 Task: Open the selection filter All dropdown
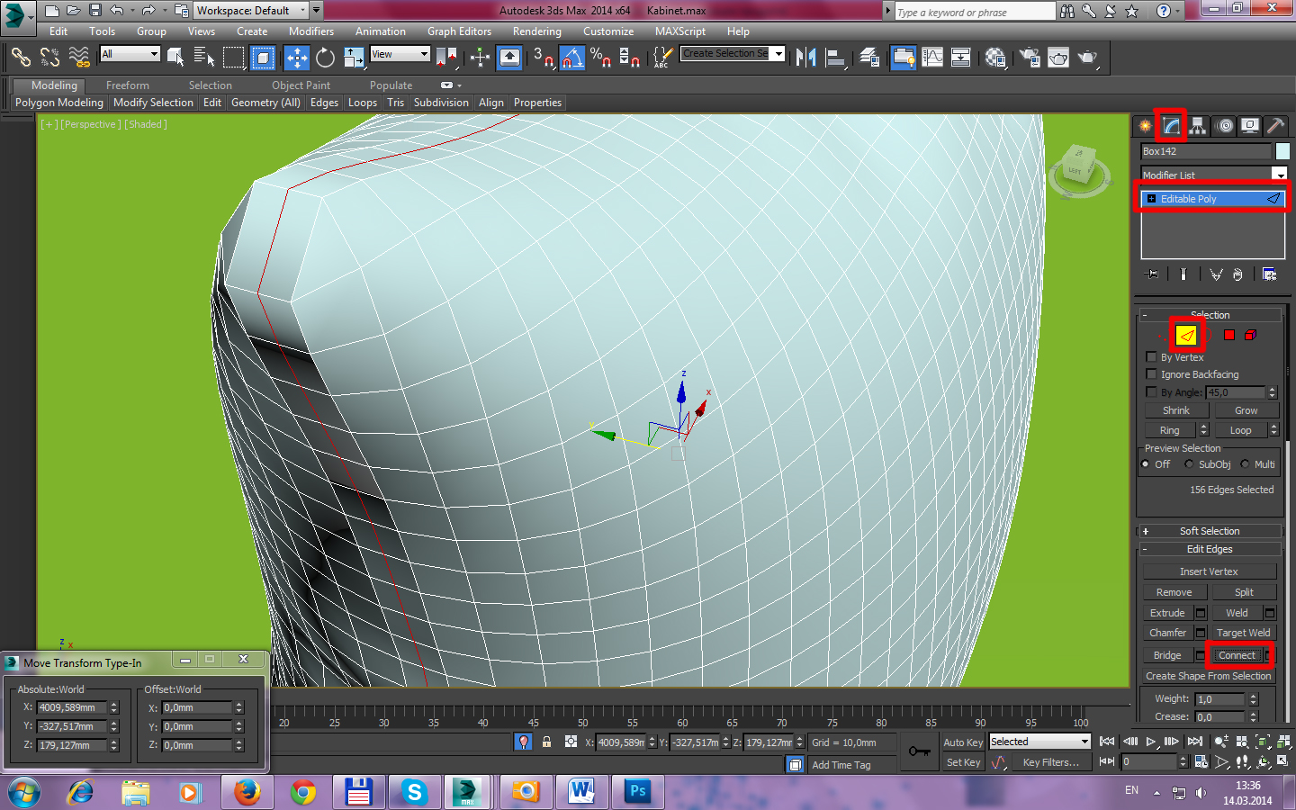130,54
